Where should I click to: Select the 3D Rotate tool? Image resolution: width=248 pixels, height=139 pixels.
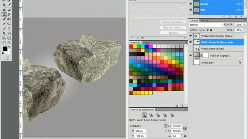[4, 38]
